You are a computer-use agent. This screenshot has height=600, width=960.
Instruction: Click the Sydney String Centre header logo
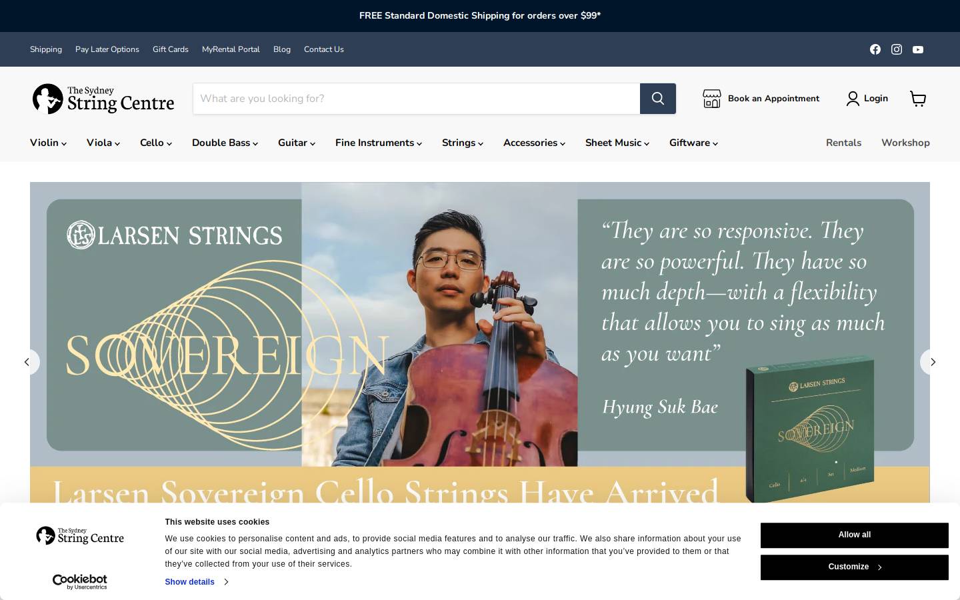(103, 99)
